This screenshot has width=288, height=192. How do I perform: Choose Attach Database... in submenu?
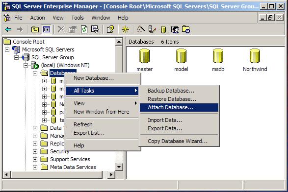[179, 107]
